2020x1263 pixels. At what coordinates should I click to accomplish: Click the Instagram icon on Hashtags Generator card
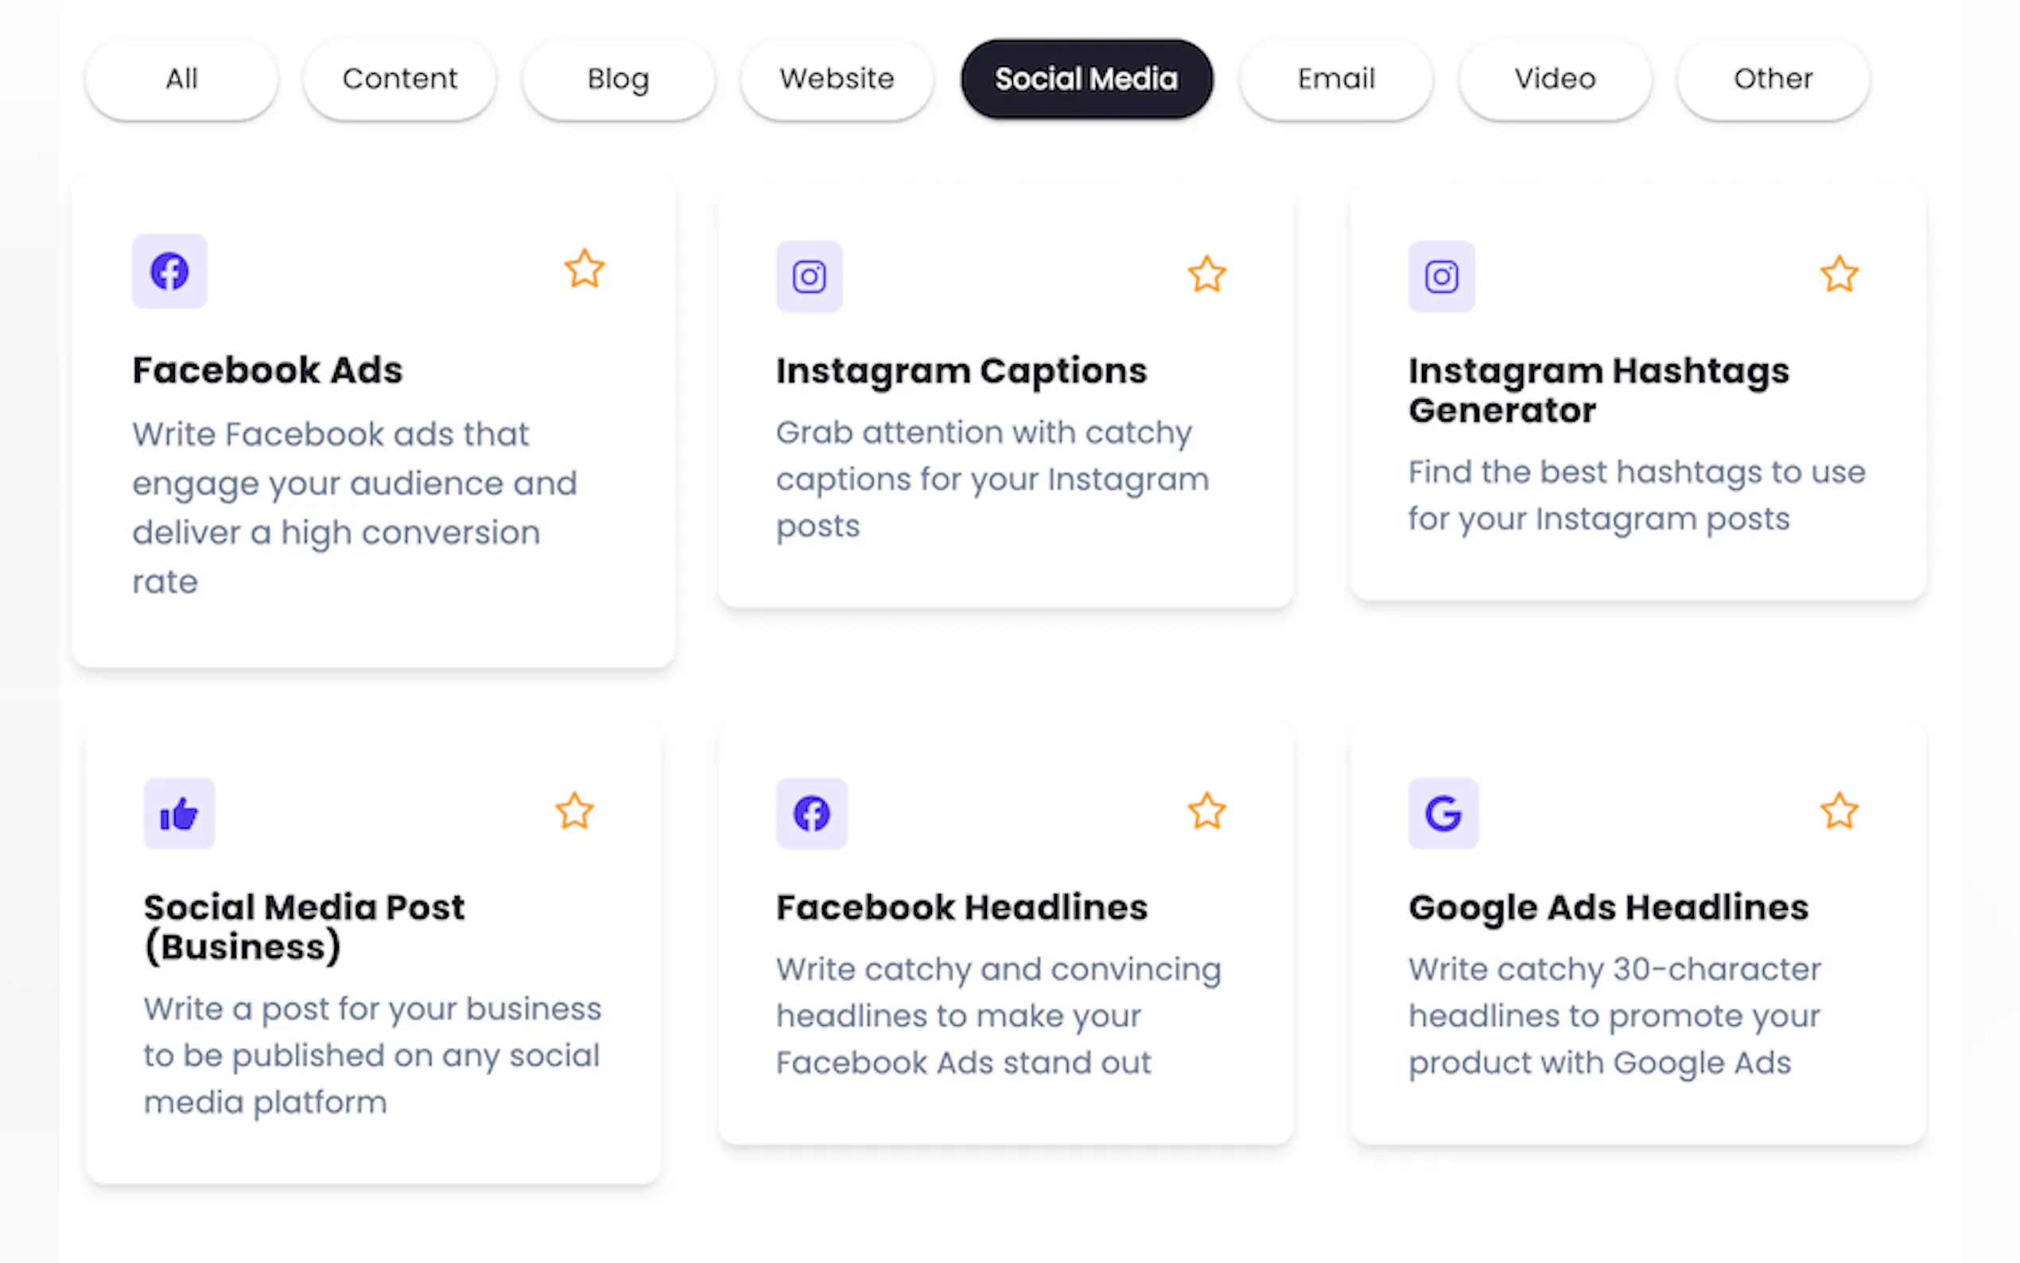[1441, 277]
